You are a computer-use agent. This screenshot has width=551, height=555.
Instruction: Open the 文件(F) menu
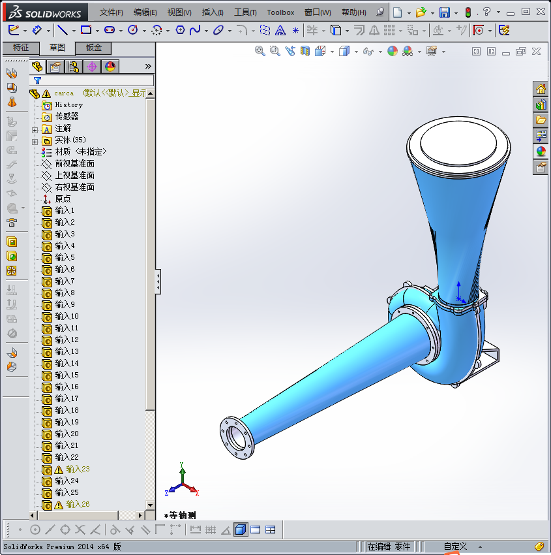[111, 12]
